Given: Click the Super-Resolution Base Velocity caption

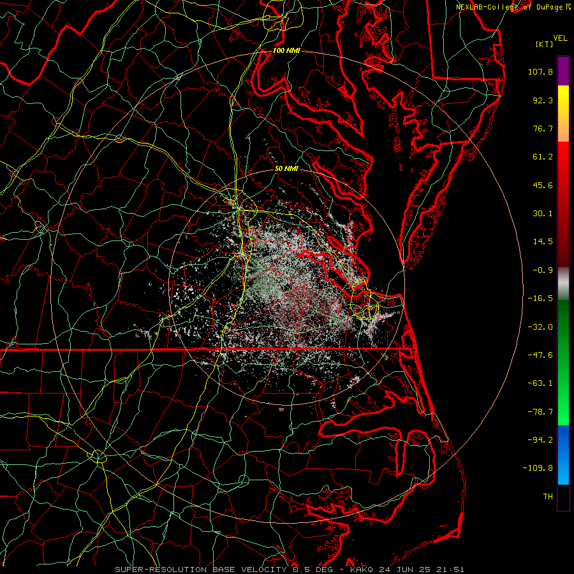Looking at the screenshot, I should pos(224,570).
